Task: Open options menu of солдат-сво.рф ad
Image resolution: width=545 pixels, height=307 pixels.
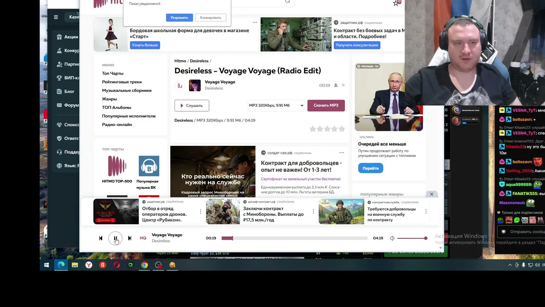Action: (341, 153)
